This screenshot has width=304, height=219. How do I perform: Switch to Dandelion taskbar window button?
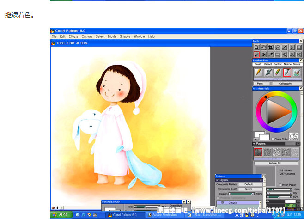205,215
